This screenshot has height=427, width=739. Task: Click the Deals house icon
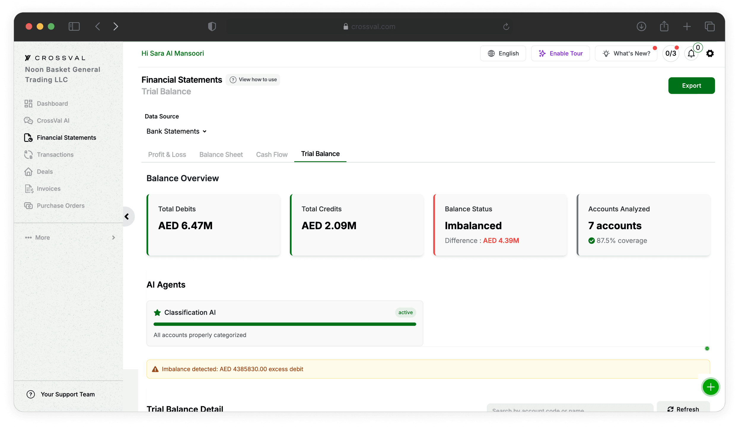click(x=28, y=172)
